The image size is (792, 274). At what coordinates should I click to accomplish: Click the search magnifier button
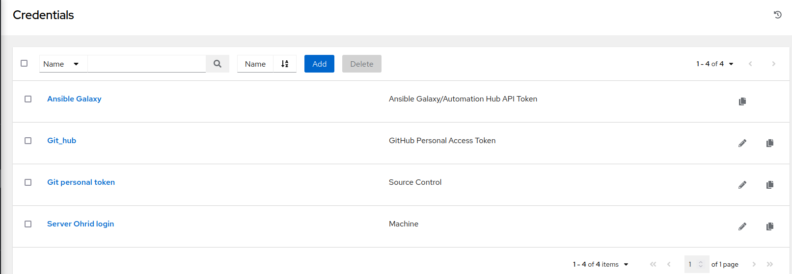pyautogui.click(x=218, y=64)
